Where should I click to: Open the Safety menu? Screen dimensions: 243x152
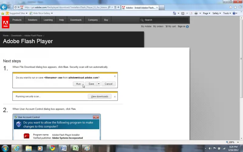[x=217, y=13]
